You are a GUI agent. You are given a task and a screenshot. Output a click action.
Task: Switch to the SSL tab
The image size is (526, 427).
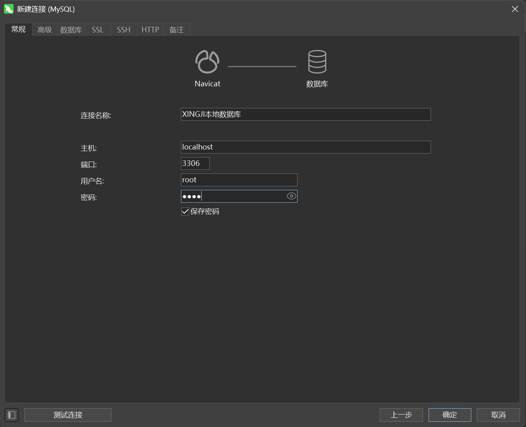pyautogui.click(x=97, y=30)
